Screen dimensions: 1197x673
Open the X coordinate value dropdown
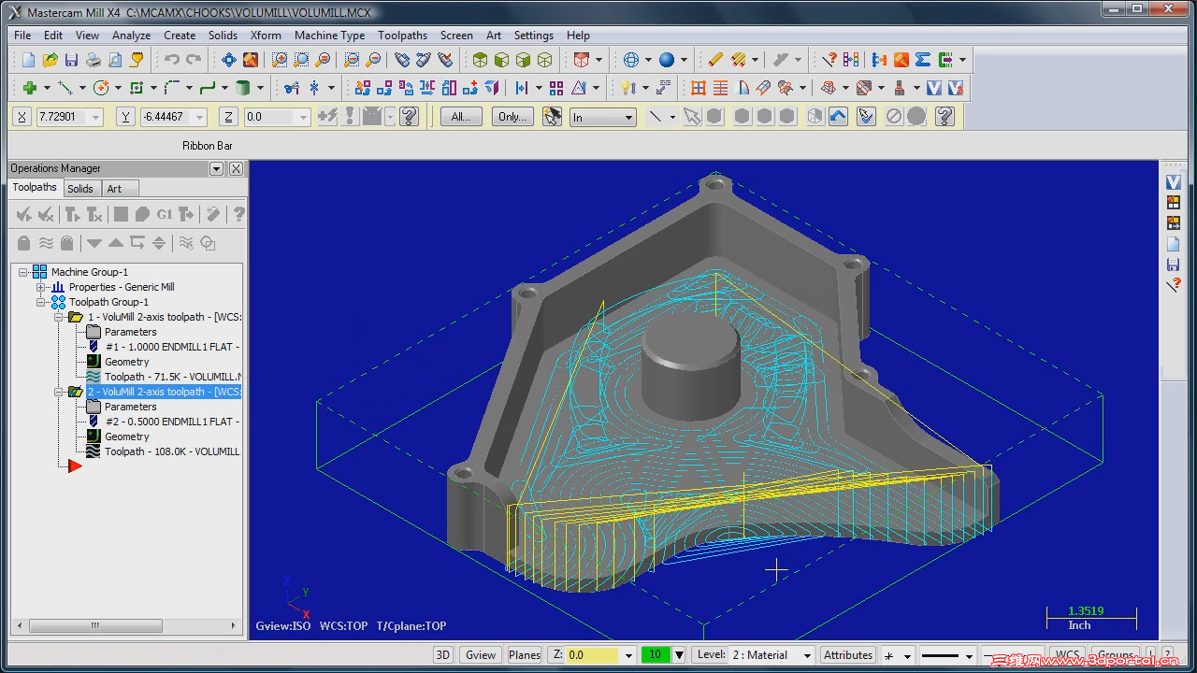coord(96,117)
